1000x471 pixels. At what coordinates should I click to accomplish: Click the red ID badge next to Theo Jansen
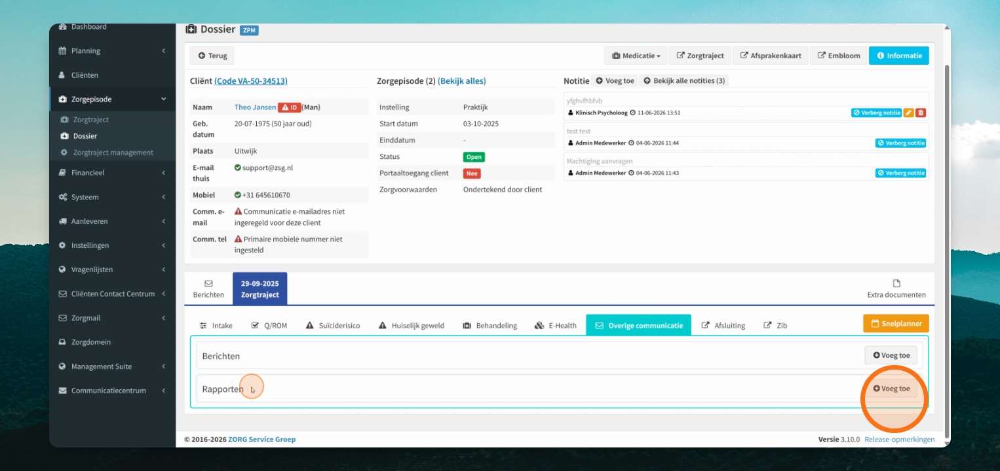290,107
